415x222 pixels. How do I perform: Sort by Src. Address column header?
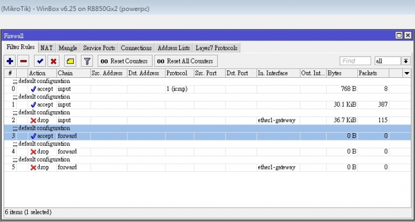(x=109, y=73)
